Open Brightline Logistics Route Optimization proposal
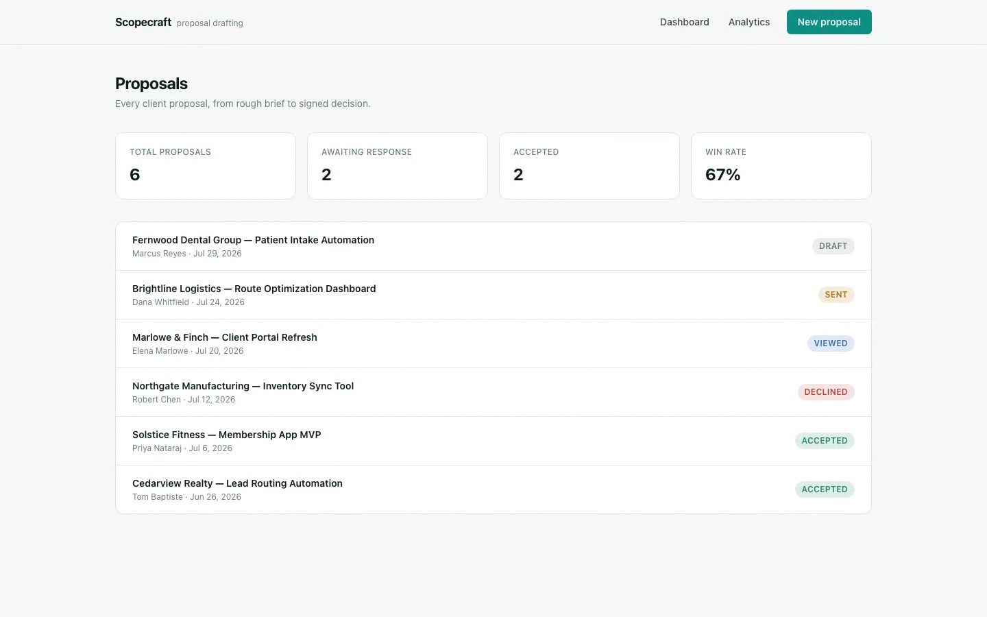 493,295
